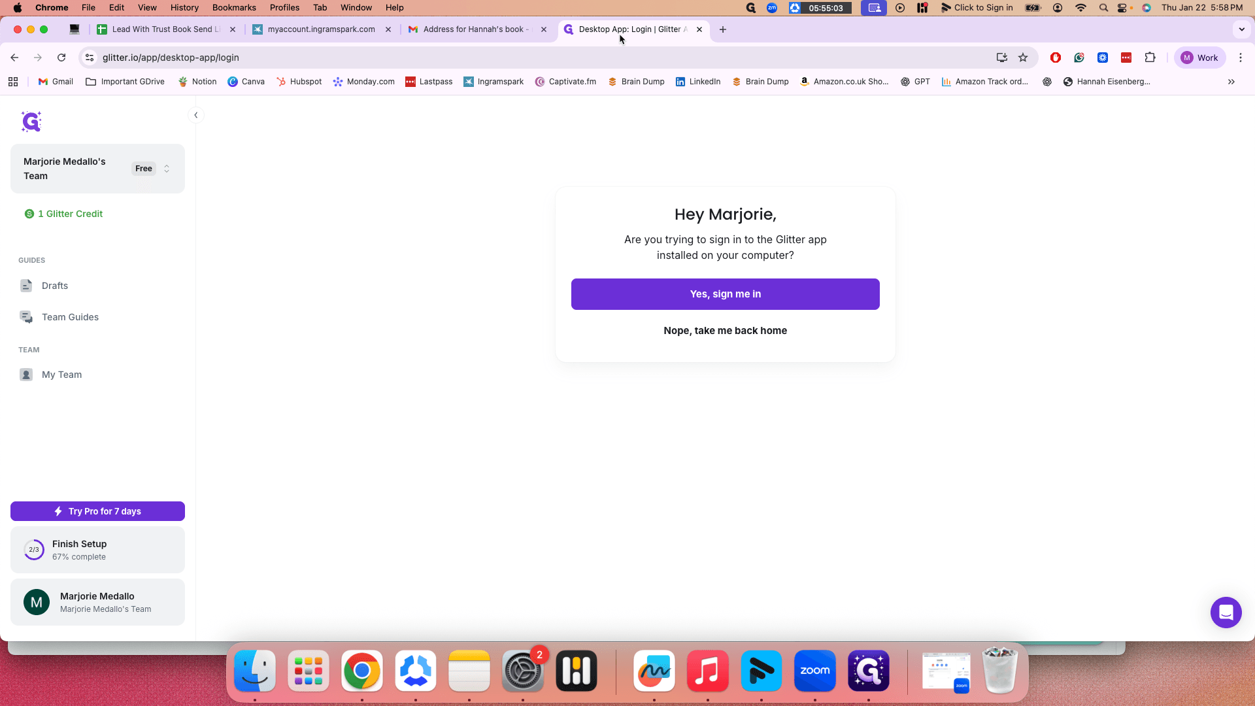Click Yes, sign me in
This screenshot has height=706, width=1255.
tap(726, 294)
